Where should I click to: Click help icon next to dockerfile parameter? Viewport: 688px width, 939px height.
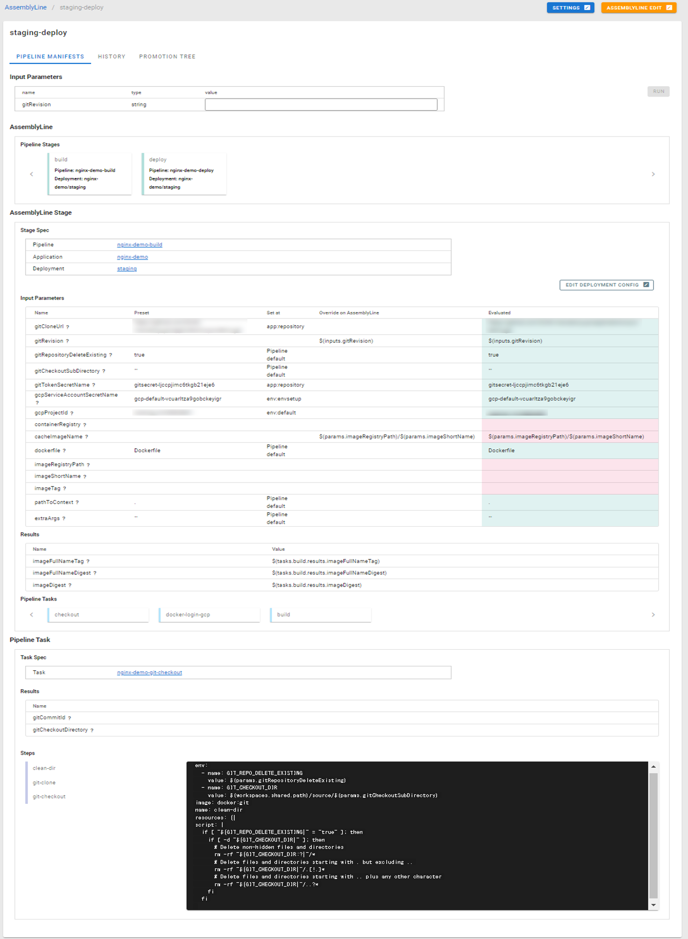(64, 451)
